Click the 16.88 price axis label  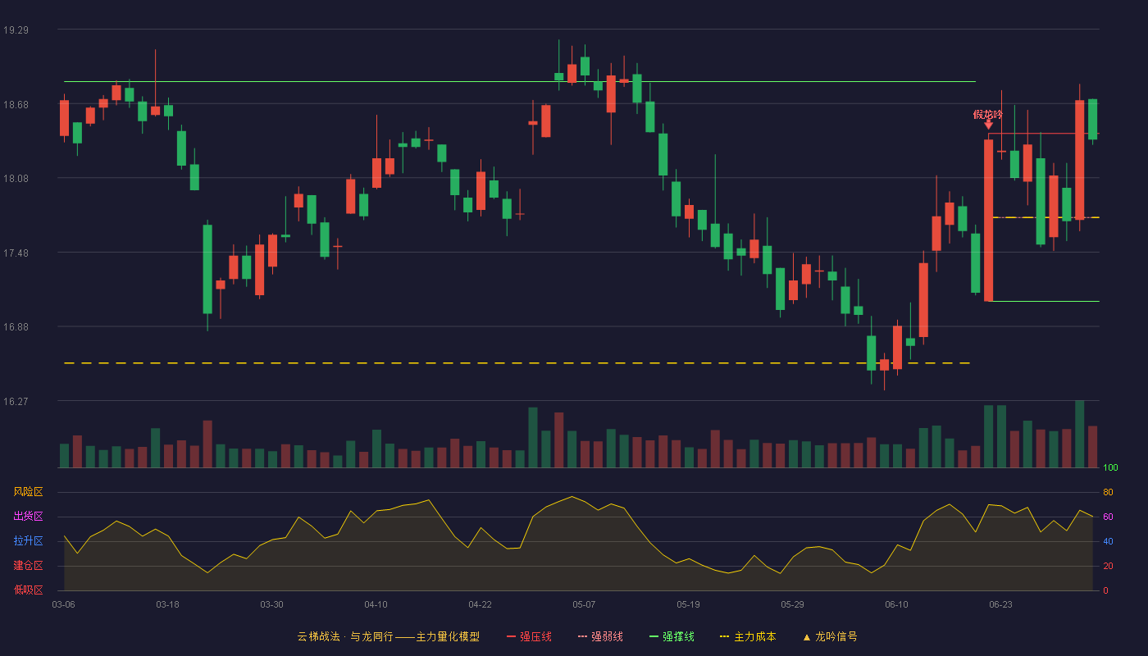click(x=16, y=327)
